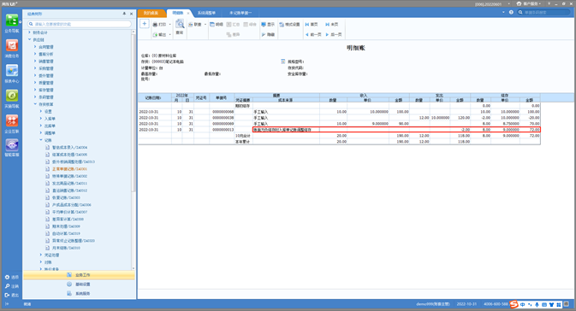Expand the 合同管理 tree node

[x=35, y=47]
